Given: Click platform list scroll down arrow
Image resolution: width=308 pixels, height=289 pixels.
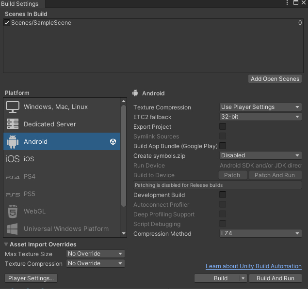Looking at the screenshot, I should 124,233.
